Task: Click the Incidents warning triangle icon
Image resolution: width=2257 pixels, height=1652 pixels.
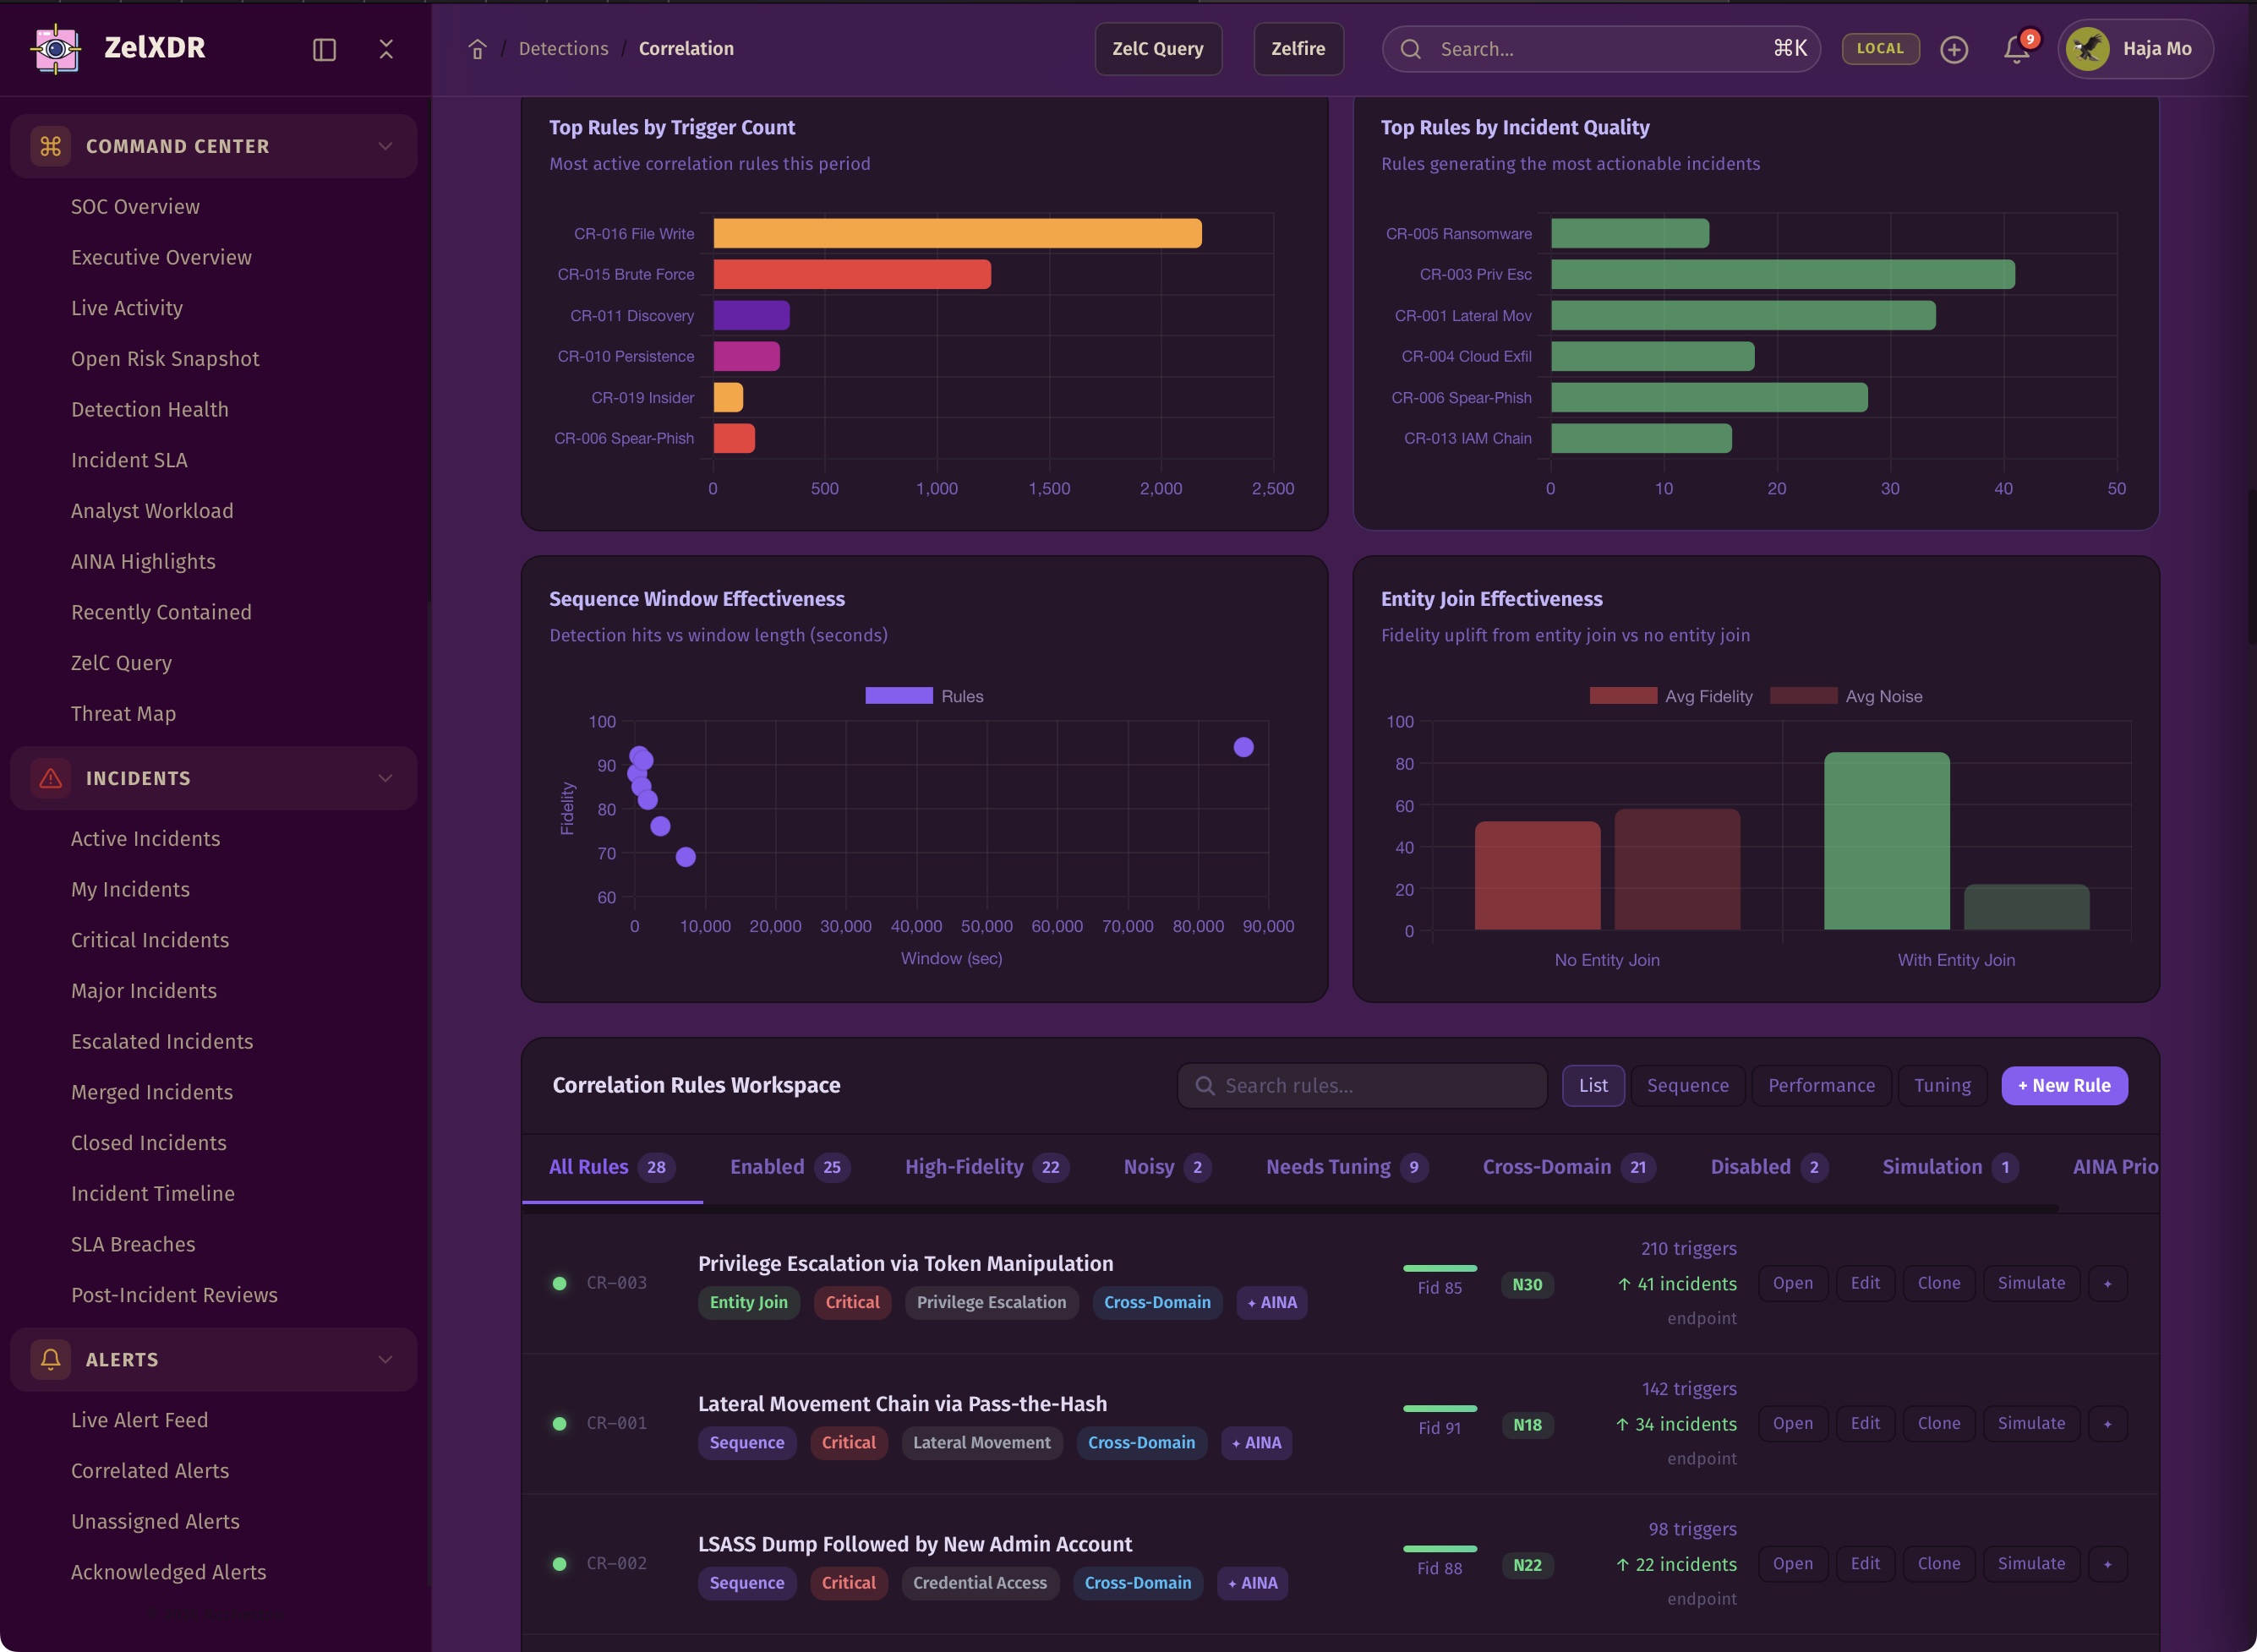Action: click(x=50, y=778)
